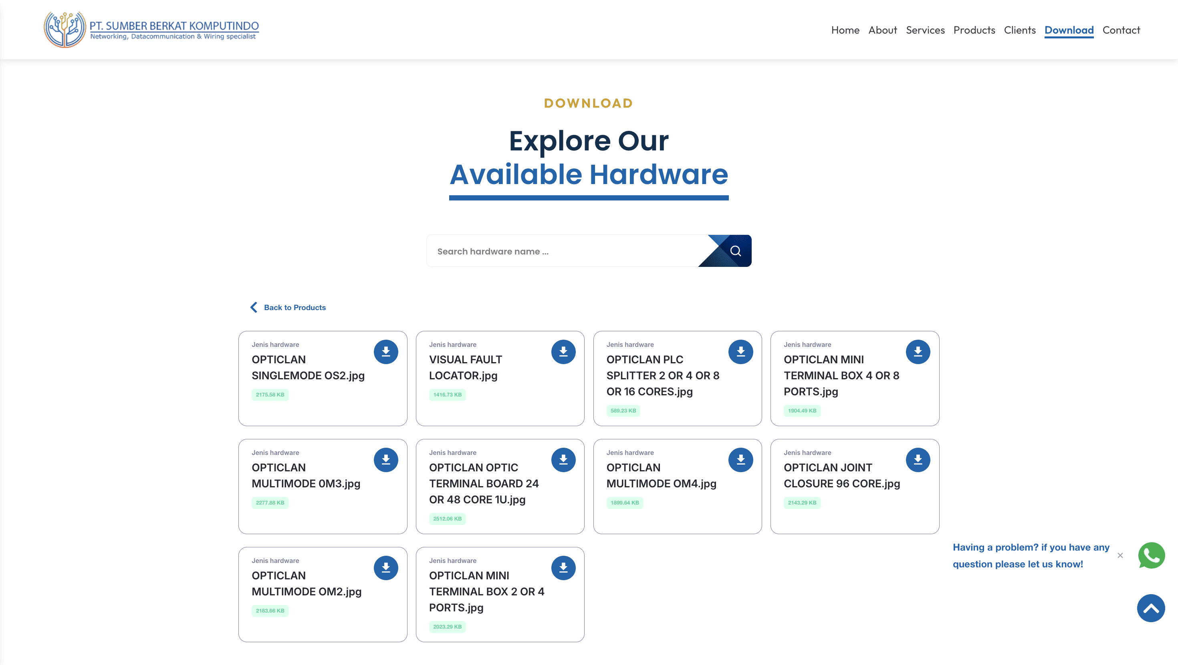Click the Having a problem help message
The image size is (1178, 665).
(1031, 555)
